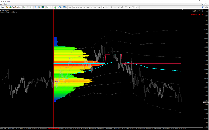Click the red highlighted date on time axis

pyautogui.click(x=54, y=129)
